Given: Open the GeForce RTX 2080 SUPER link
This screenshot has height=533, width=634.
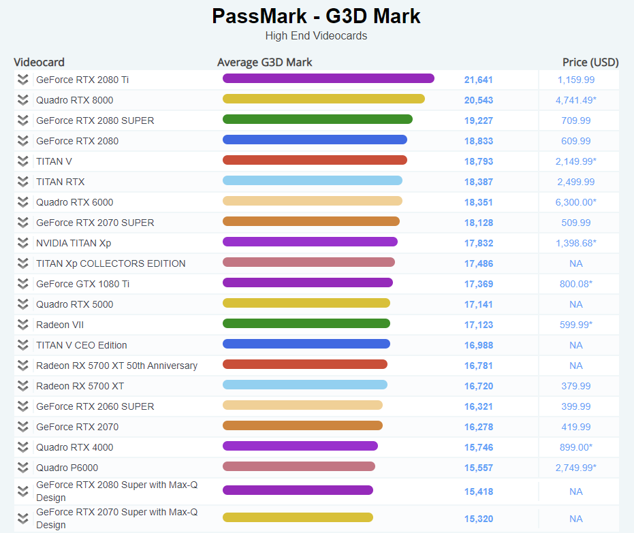Looking at the screenshot, I should (95, 120).
